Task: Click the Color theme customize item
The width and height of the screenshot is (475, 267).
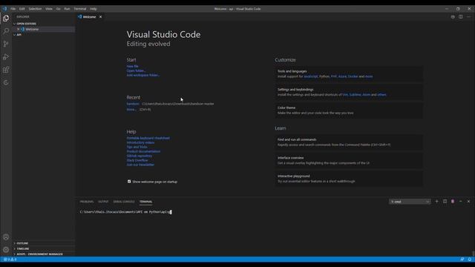Action: coord(349,111)
